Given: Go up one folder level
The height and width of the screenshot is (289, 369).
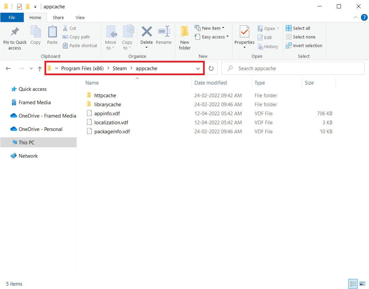Looking at the screenshot, I should (x=40, y=68).
